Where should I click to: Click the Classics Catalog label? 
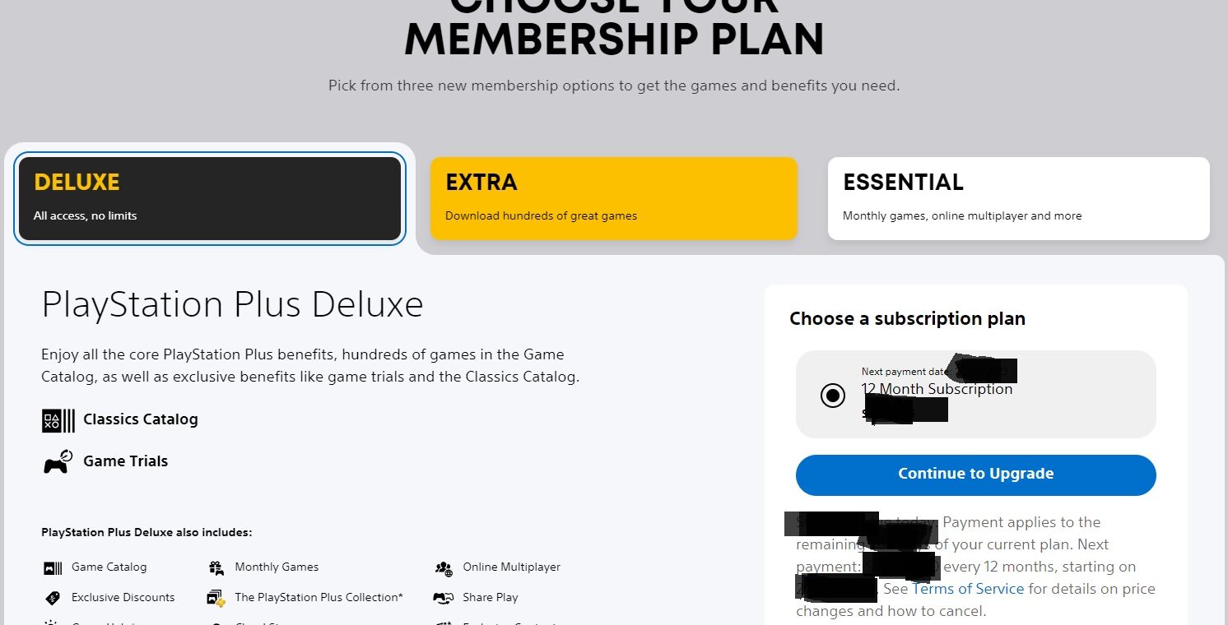141,419
